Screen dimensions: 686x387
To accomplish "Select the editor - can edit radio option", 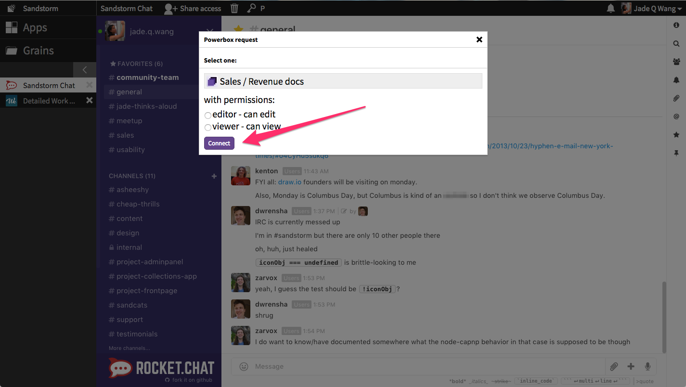I will tap(208, 116).
